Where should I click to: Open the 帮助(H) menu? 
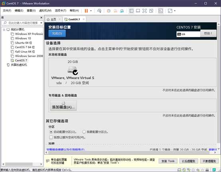tap(74, 10)
